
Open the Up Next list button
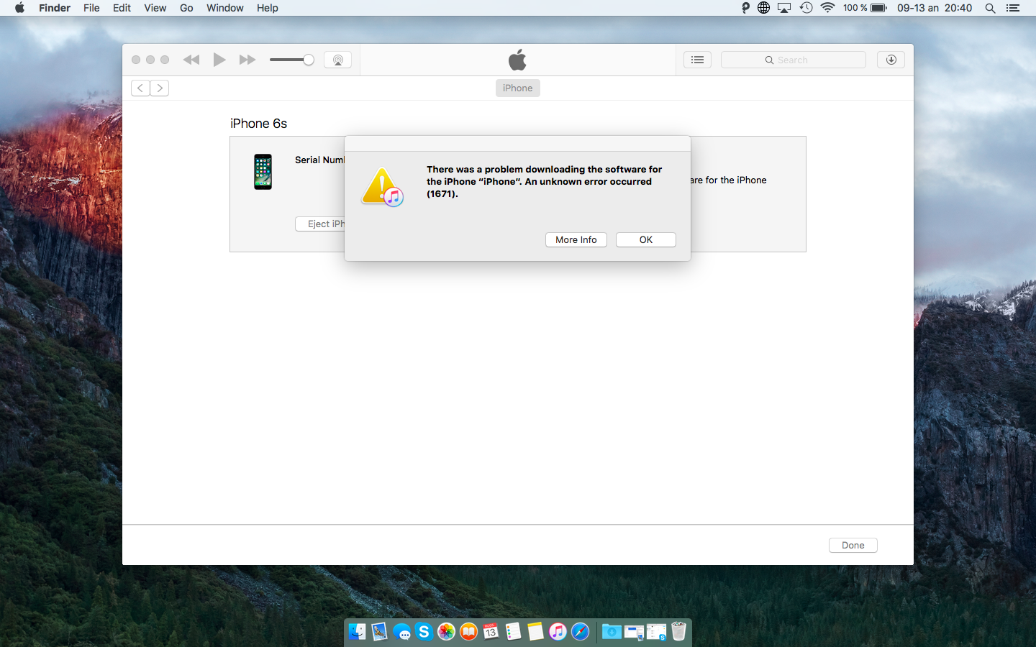pos(697,60)
